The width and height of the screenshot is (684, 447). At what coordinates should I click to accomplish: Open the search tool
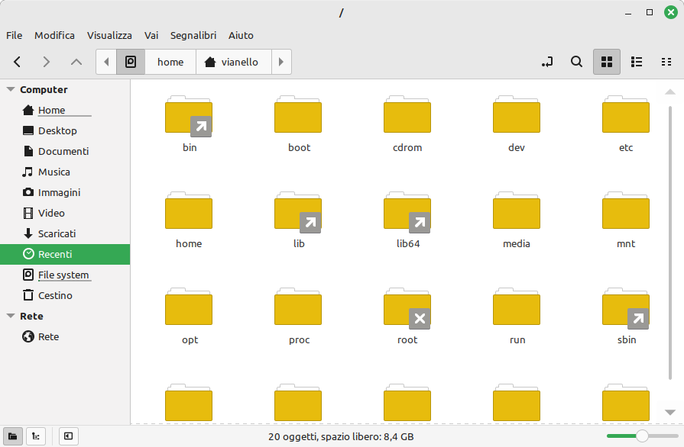click(x=577, y=62)
